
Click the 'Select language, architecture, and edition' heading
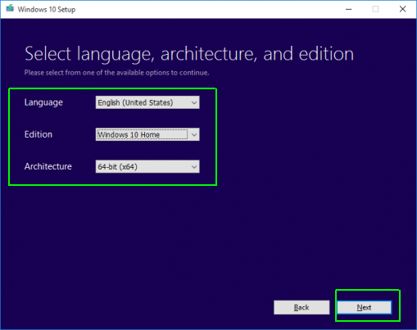[x=189, y=54]
